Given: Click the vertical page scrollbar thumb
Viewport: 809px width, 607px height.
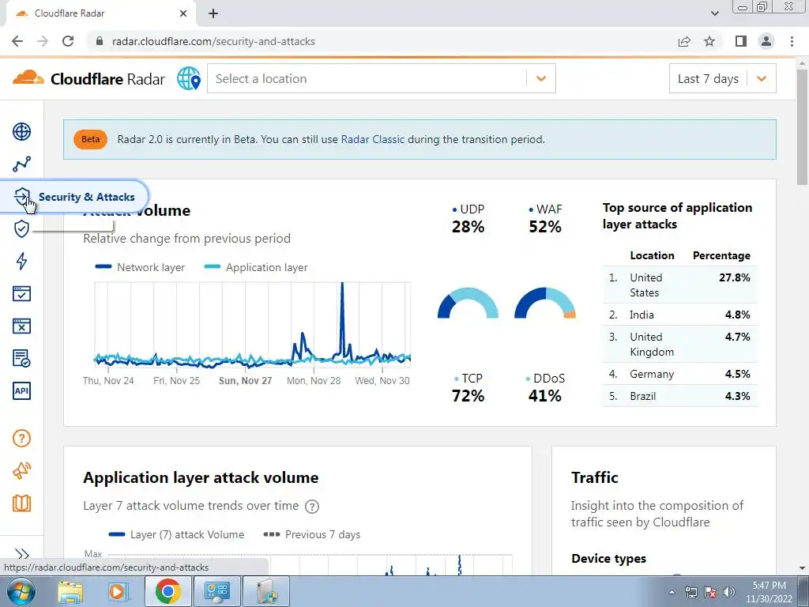Looking at the screenshot, I should tap(803, 126).
